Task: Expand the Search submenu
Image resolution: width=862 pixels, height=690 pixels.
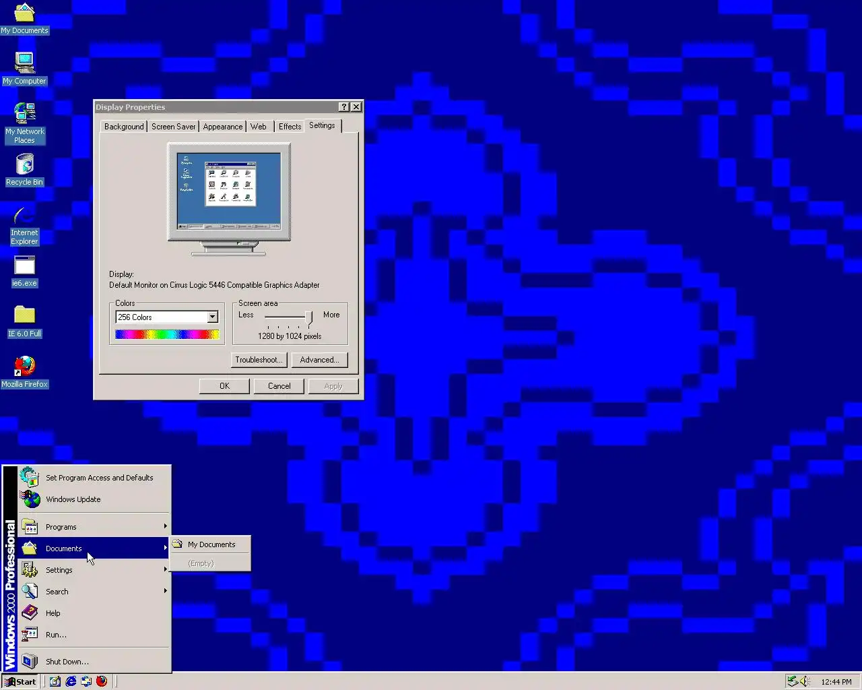Action: 94,592
